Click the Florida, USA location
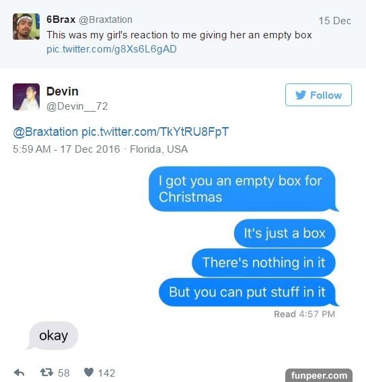 [x=159, y=149]
